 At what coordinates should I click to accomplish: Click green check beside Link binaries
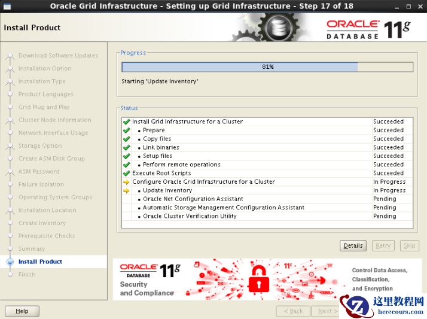coord(126,147)
